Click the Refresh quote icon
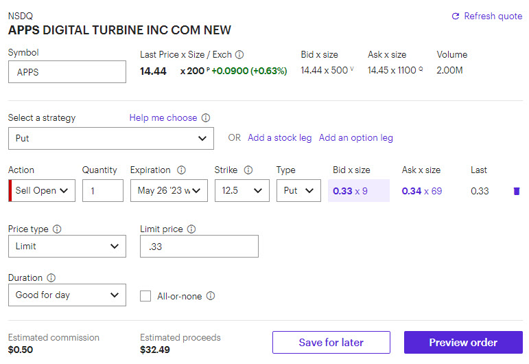Viewport: 529px width, 364px height. (456, 16)
